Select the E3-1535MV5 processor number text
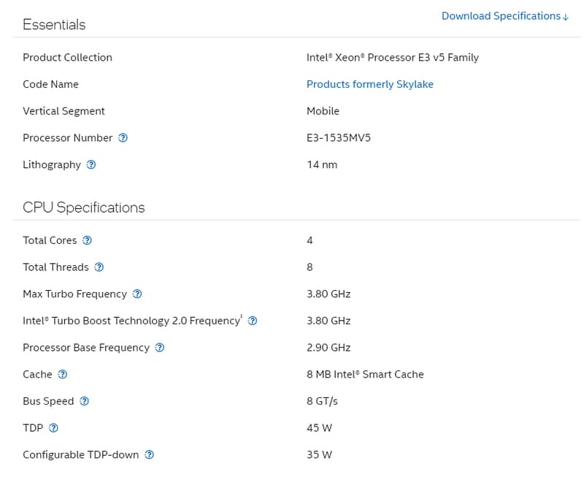The height and width of the screenshot is (477, 584). coord(338,138)
